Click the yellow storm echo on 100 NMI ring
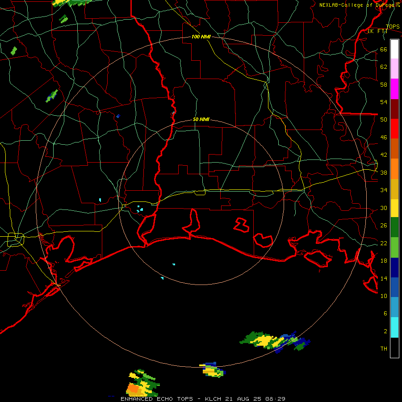Viewport: 402px width, 402px height. click(x=212, y=370)
